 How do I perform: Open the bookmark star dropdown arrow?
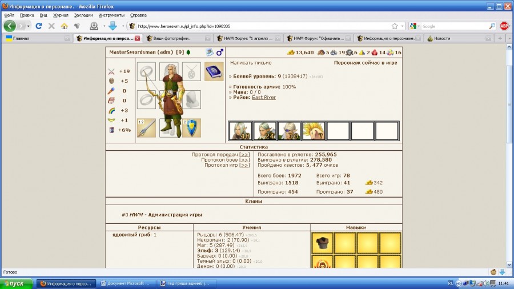[403, 26]
